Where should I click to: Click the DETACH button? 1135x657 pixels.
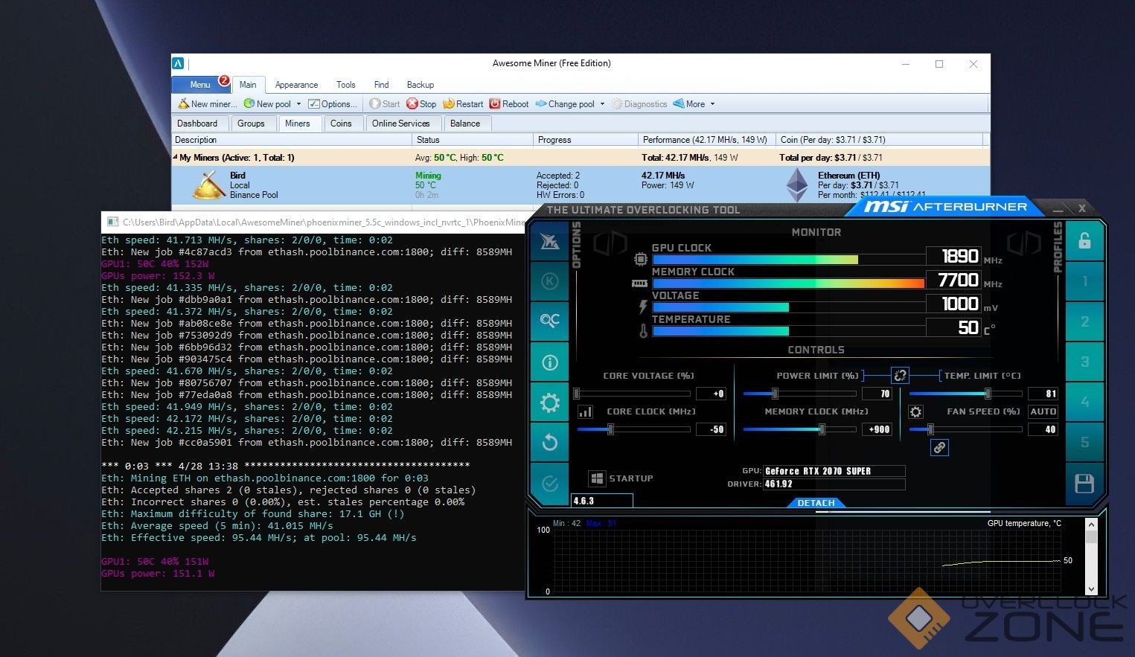[816, 503]
